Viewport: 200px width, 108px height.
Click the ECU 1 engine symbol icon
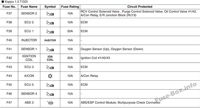pyautogui.click(x=50, y=32)
